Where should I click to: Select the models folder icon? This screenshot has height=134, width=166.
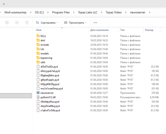pos(38,53)
